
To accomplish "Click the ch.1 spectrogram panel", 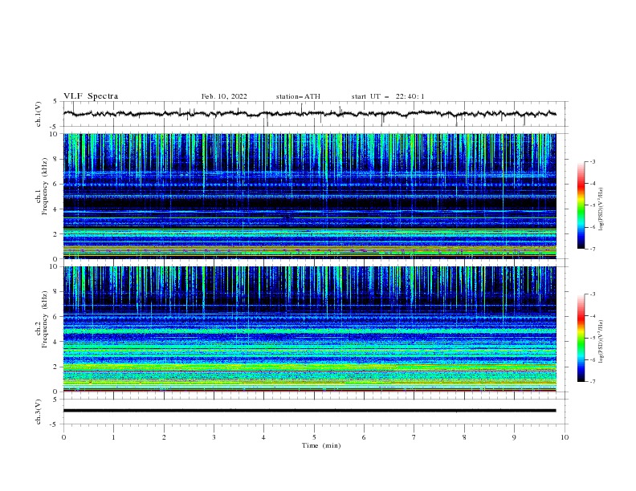I will click(309, 196).
